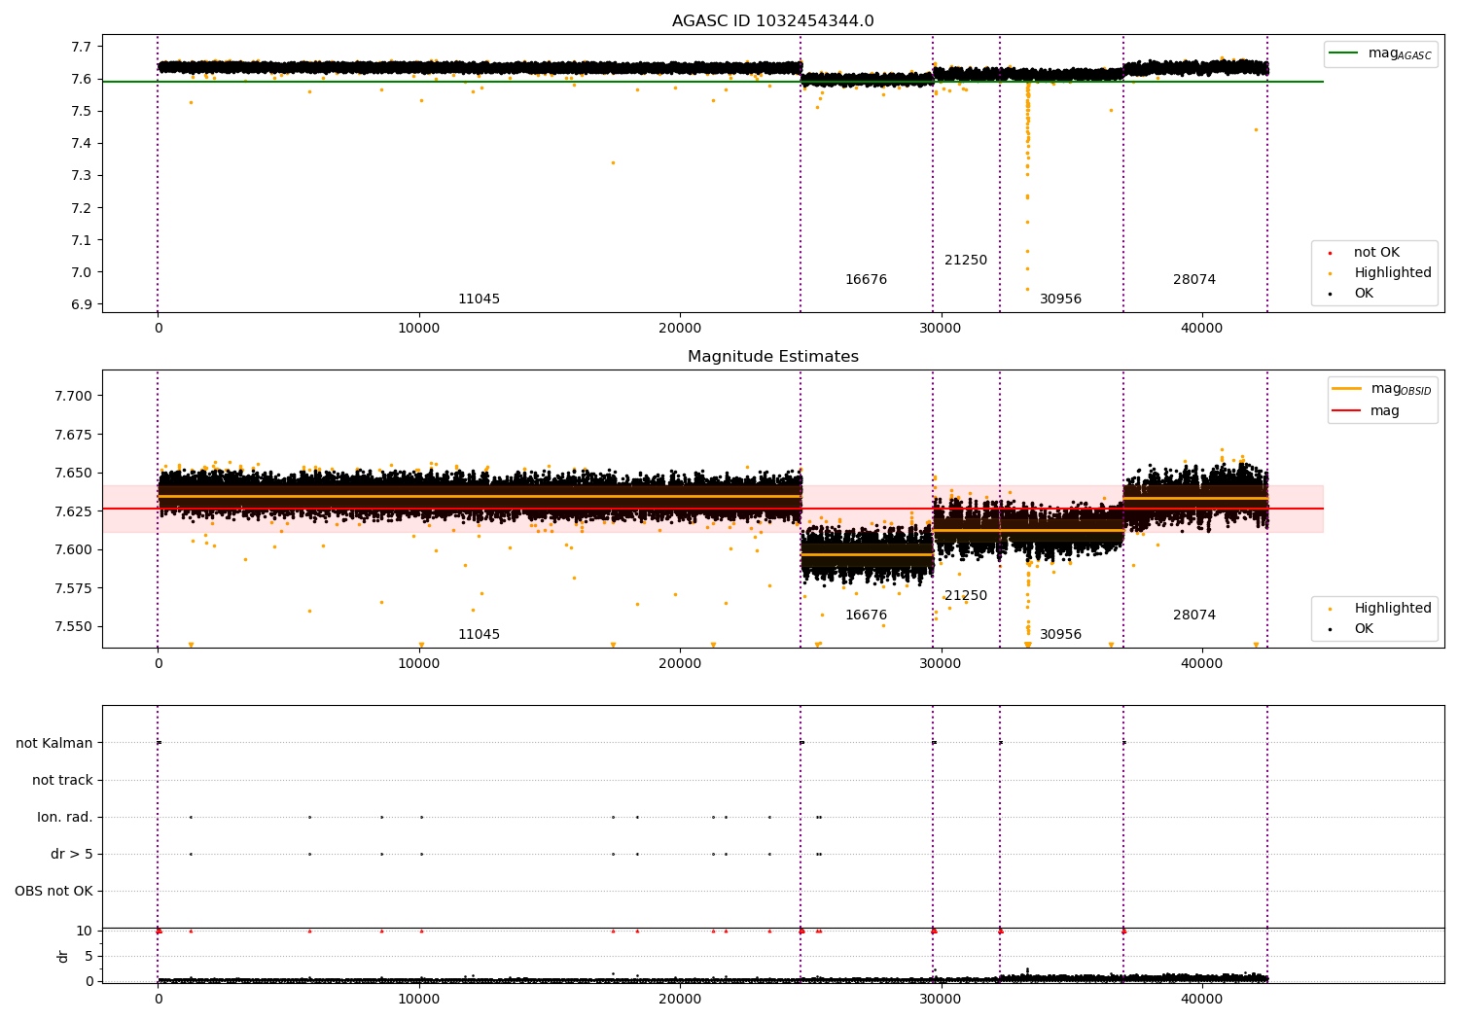Click the 7.675 y-axis tick label
The image size is (1459, 1021).
(73, 435)
